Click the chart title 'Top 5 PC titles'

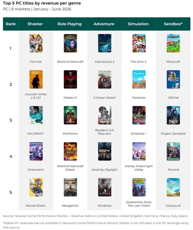coord(42,3)
